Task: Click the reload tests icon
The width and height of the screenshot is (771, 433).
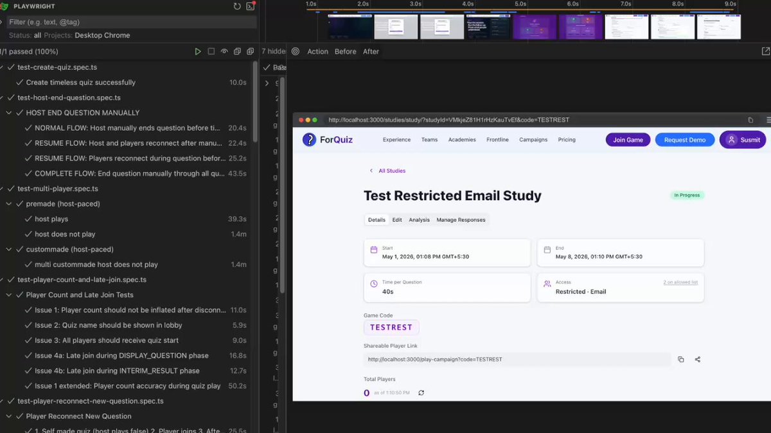Action: [237, 6]
